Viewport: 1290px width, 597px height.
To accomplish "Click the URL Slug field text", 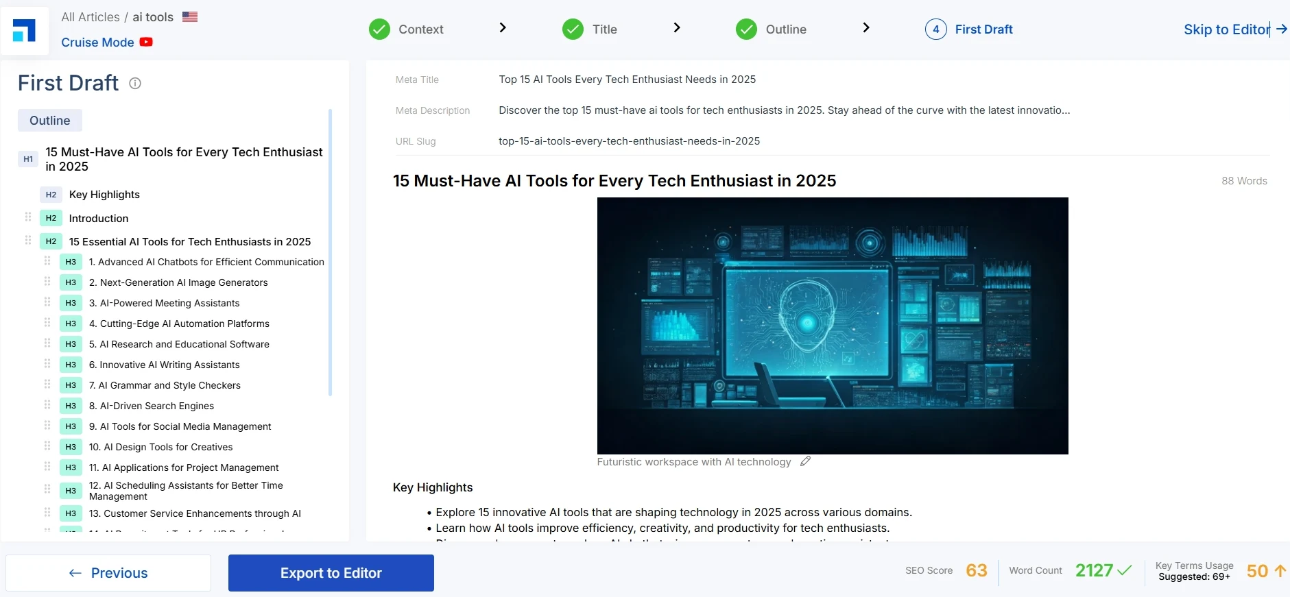I will pos(629,141).
